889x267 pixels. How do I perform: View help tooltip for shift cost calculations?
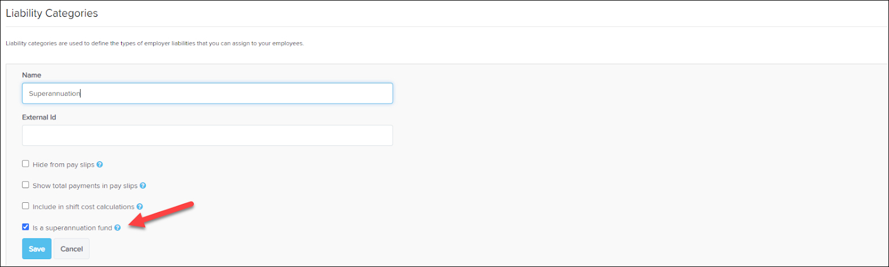140,207
